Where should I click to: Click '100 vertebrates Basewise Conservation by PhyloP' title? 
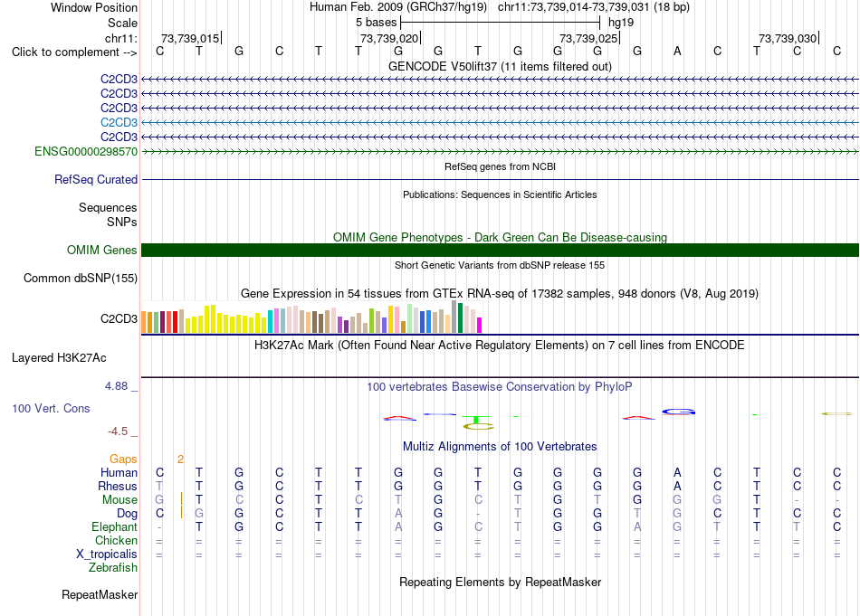(x=500, y=386)
